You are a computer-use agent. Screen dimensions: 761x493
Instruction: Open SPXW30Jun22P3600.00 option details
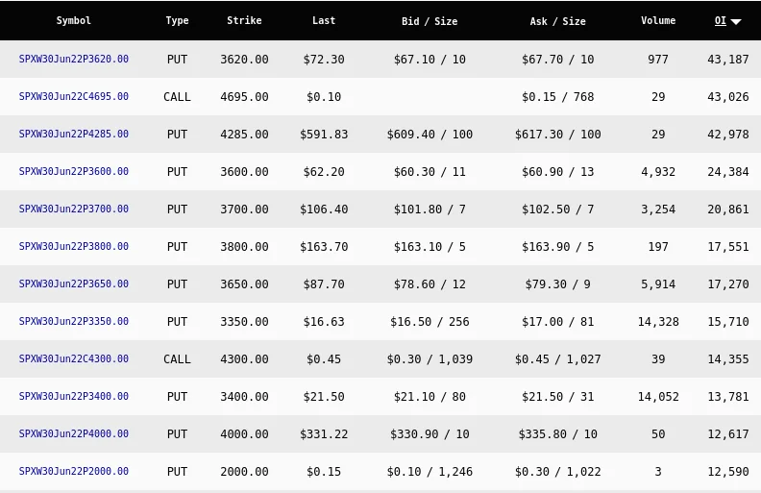point(74,171)
